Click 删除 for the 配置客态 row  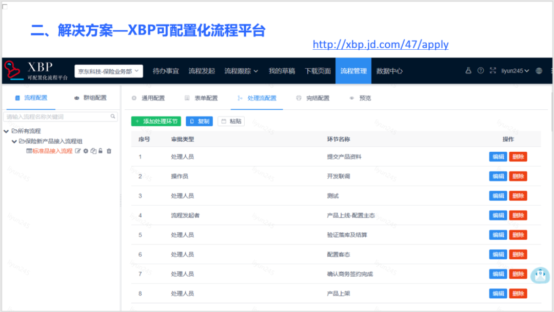pos(518,255)
